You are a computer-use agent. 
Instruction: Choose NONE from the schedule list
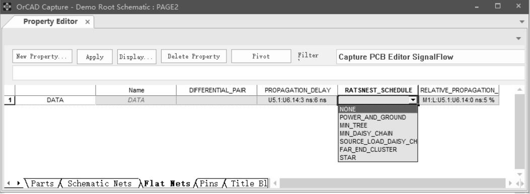click(x=377, y=109)
